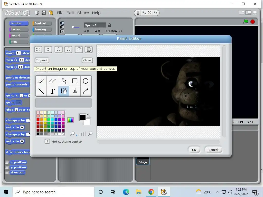Click the red stop sign
This screenshot has width=263, height=197.
[253, 22]
